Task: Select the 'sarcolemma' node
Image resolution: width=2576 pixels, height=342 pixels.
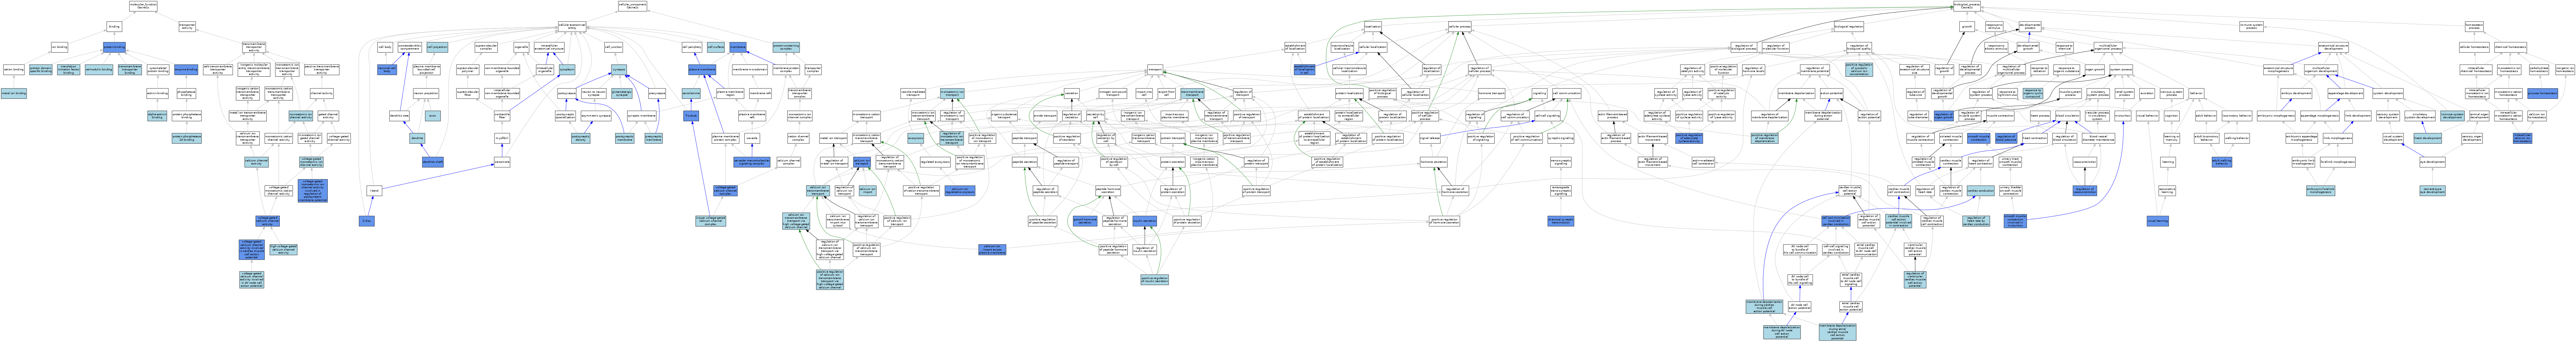Action: (x=691, y=94)
